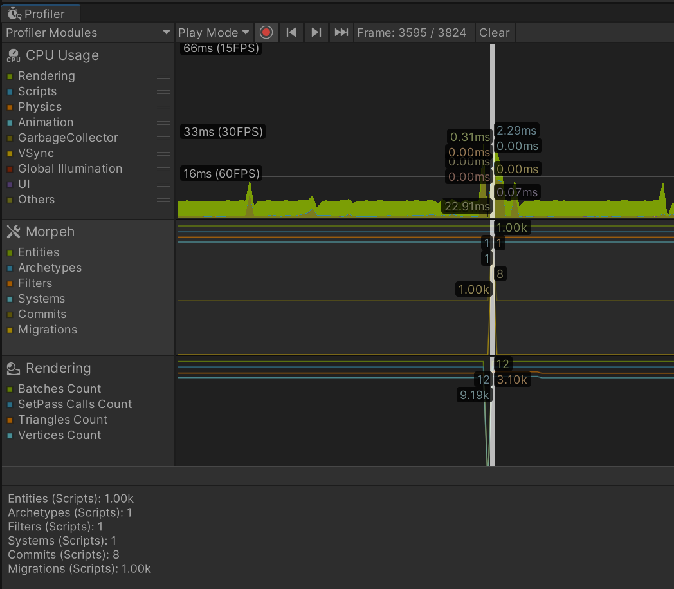The width and height of the screenshot is (674, 589).
Task: Select the Entities (Scripts): 1.00k detail line
Action: click(71, 499)
